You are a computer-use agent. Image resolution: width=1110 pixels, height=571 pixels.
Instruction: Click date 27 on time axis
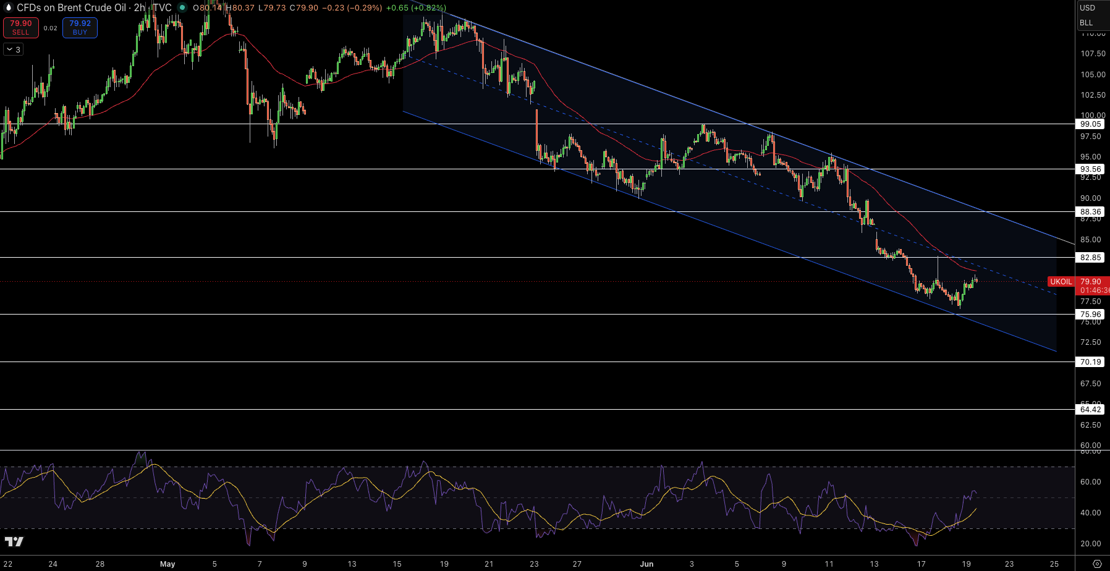[577, 564]
